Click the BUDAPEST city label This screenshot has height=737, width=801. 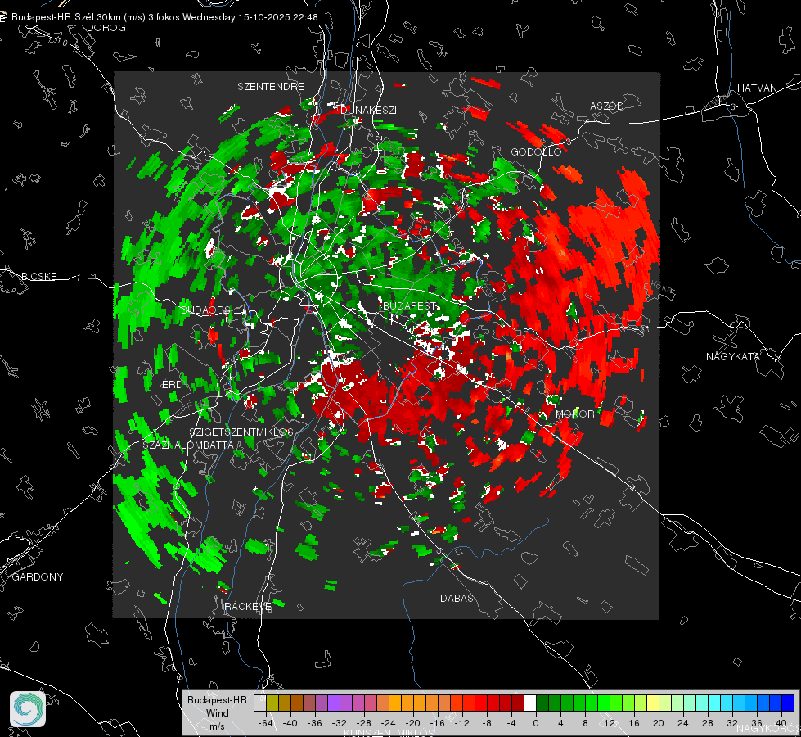point(409,305)
